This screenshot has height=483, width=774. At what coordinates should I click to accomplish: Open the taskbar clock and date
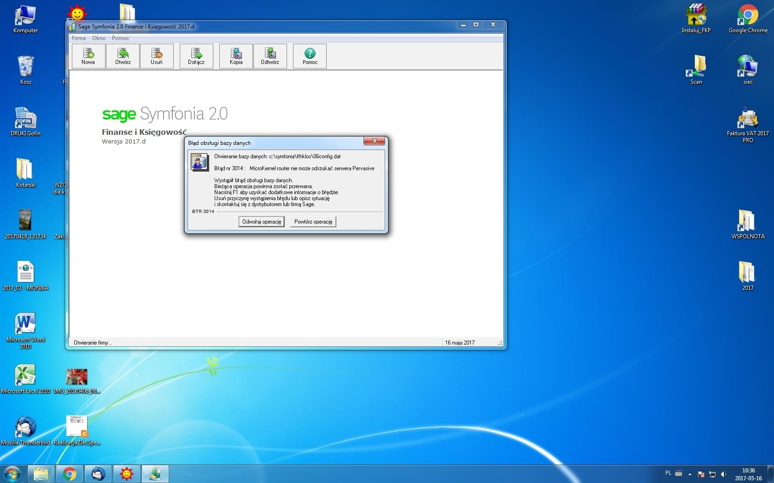[x=748, y=474]
